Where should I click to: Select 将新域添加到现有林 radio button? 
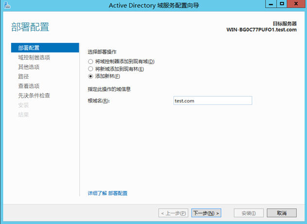point(90,69)
